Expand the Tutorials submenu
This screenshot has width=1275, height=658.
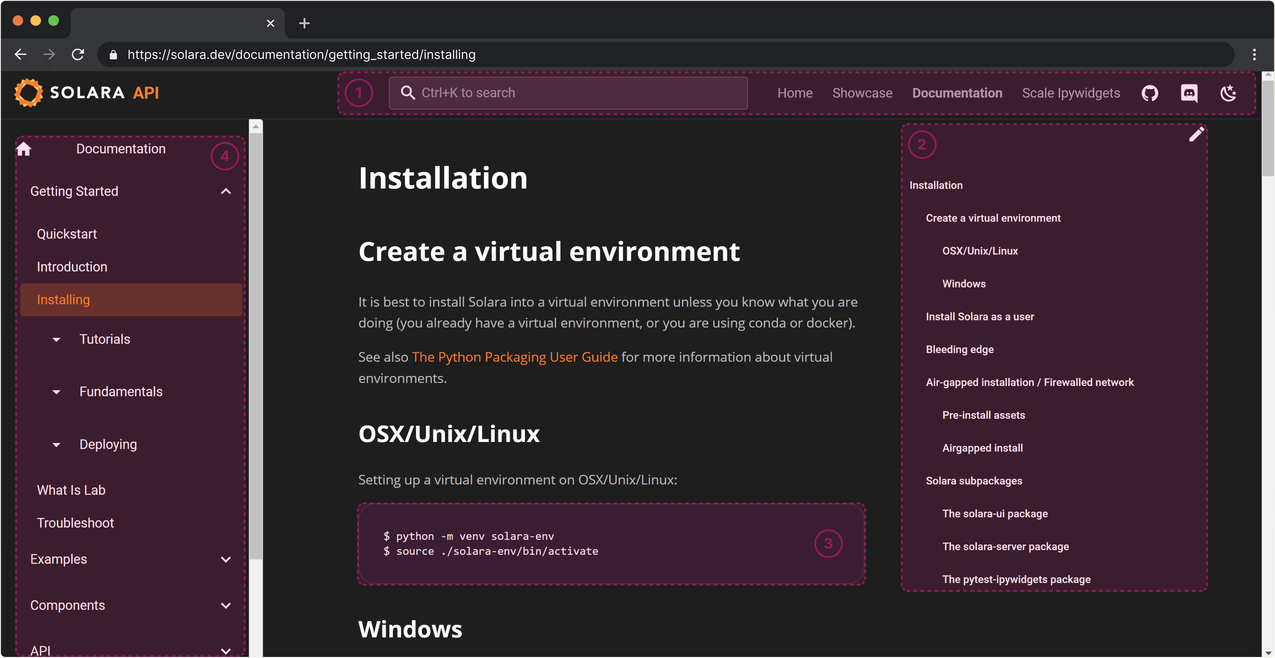[x=56, y=339]
